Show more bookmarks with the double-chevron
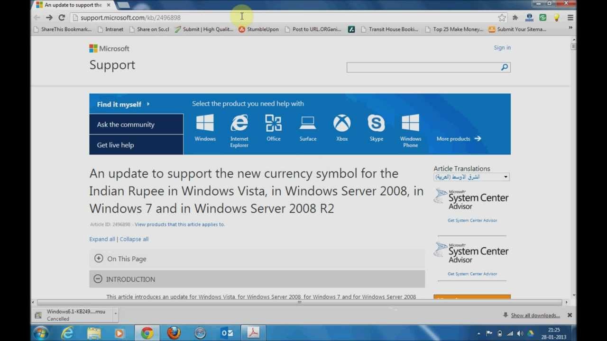Image resolution: width=607 pixels, height=341 pixels. [570, 28]
